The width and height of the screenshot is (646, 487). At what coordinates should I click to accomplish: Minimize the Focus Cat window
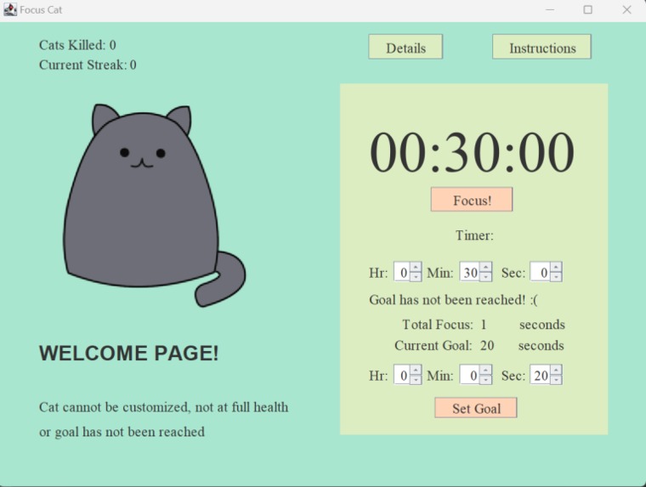click(x=550, y=9)
